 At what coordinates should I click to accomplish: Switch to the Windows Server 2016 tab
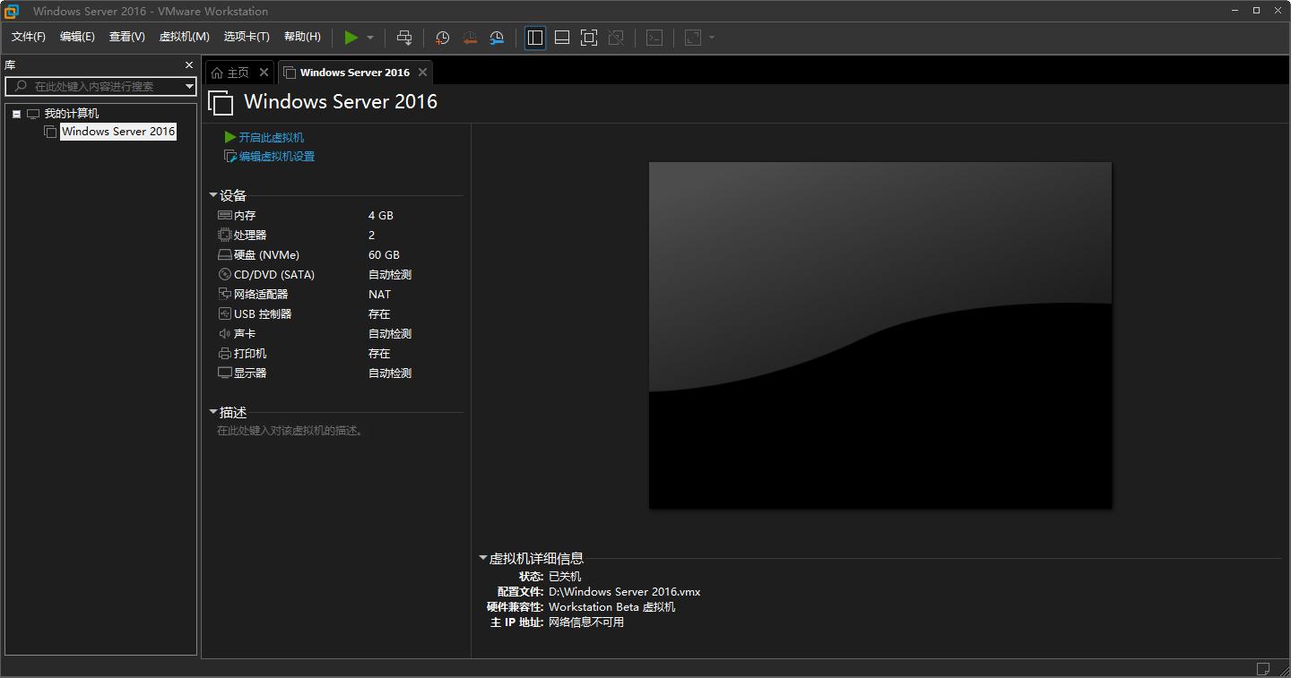[355, 73]
